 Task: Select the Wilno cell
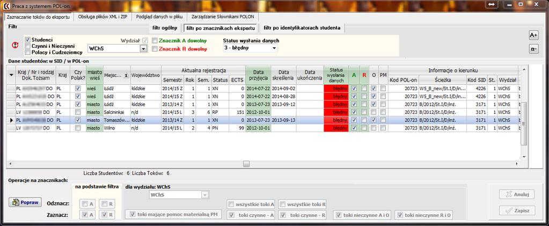[x=116, y=128]
